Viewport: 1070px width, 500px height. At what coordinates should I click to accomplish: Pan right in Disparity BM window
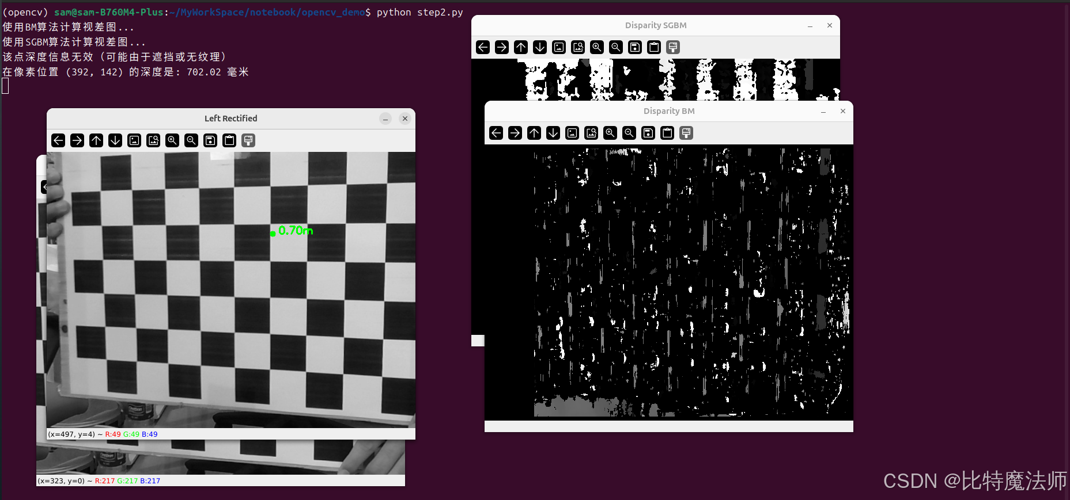point(515,133)
